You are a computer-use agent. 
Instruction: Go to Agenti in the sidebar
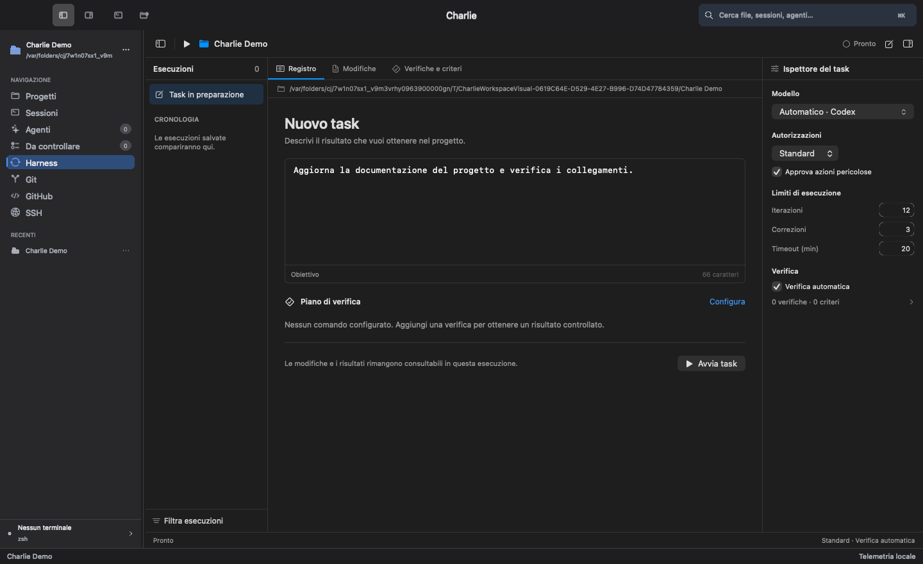(x=71, y=129)
